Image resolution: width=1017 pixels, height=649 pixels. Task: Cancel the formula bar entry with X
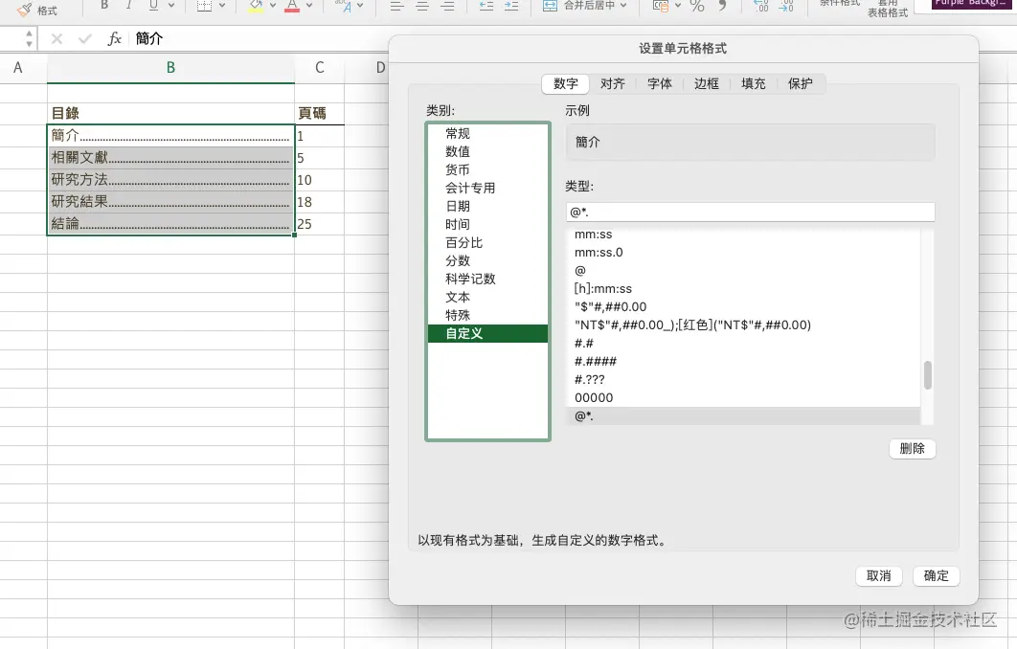point(57,39)
